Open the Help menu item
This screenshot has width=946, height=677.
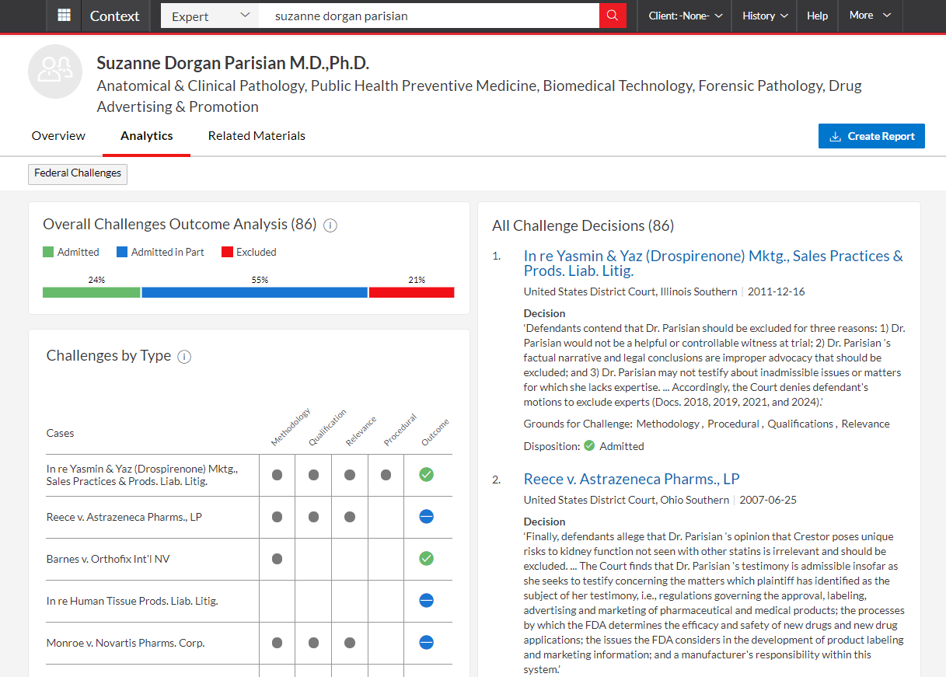pos(817,16)
